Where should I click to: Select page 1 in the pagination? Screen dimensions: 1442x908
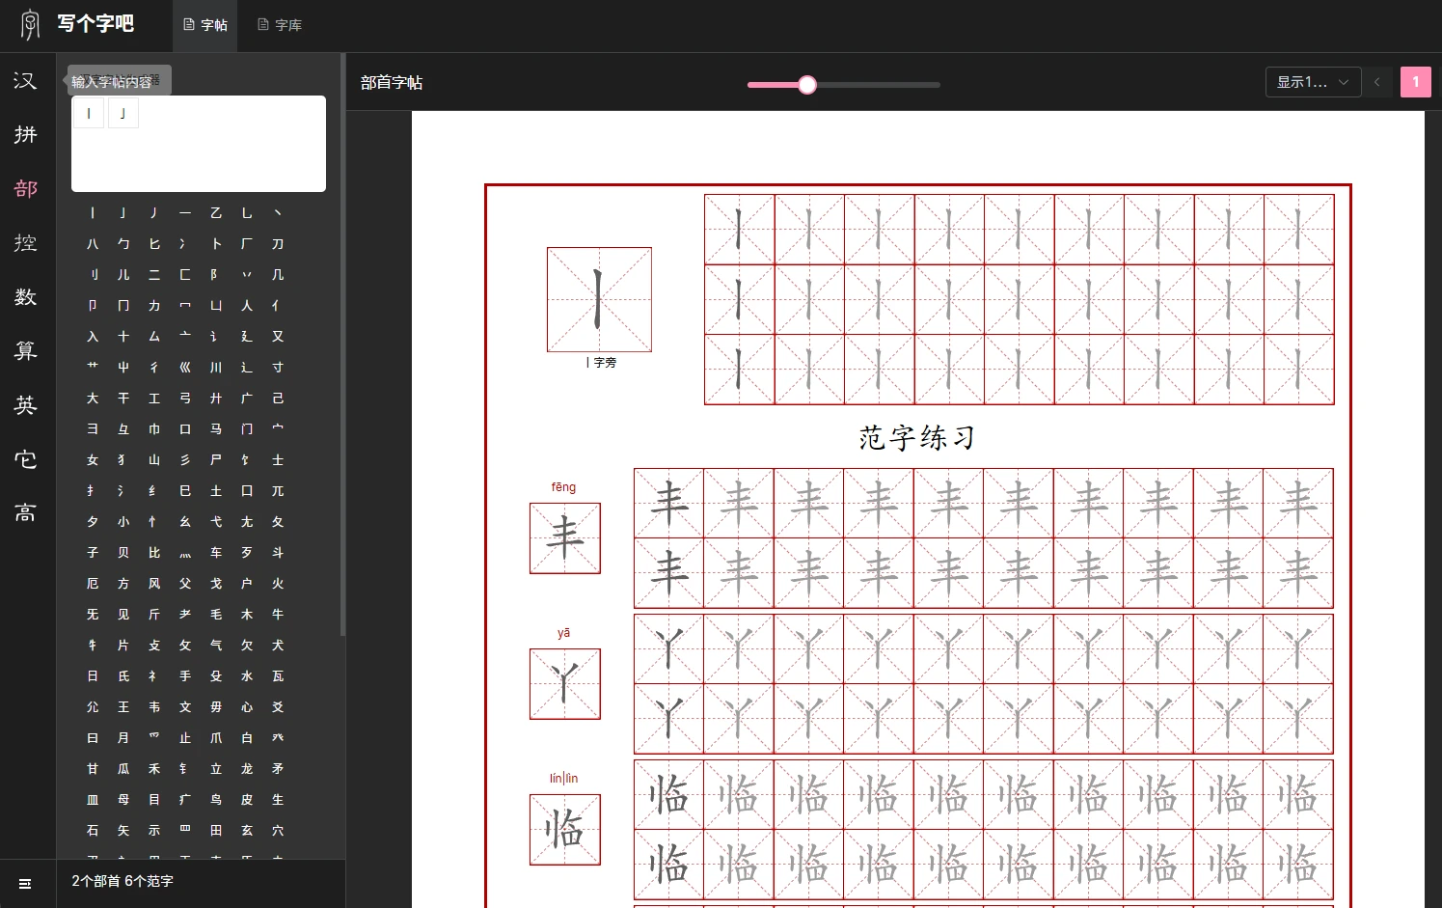point(1415,82)
